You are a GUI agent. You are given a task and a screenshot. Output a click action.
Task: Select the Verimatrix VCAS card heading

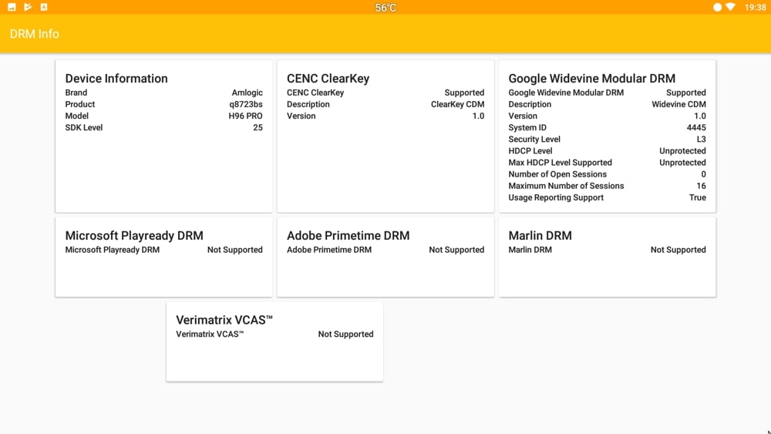[x=224, y=320]
